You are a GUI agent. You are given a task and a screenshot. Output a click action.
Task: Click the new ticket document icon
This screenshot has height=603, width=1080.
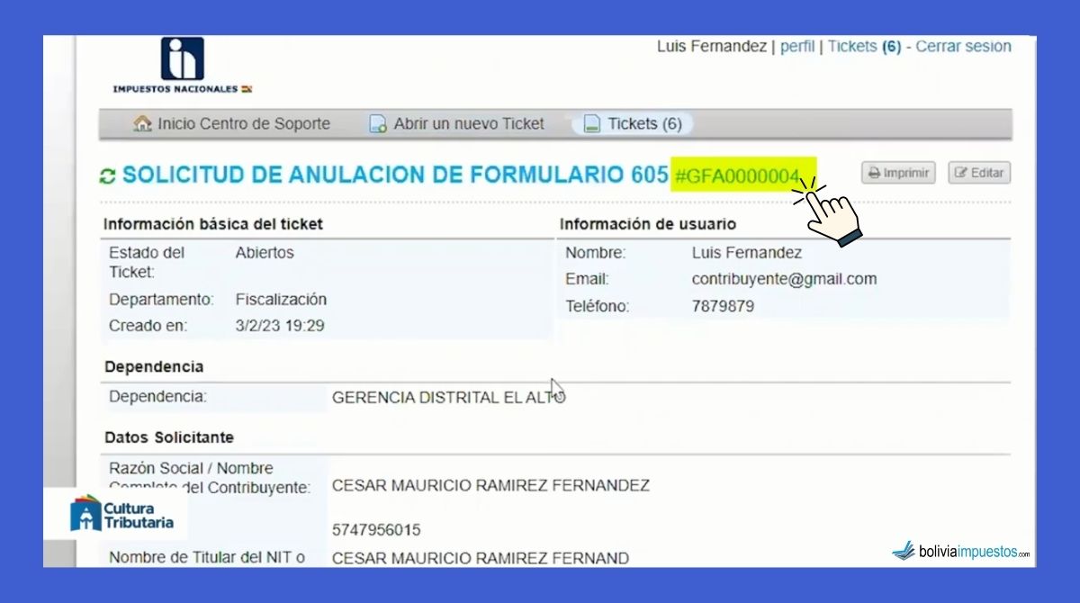coord(378,124)
